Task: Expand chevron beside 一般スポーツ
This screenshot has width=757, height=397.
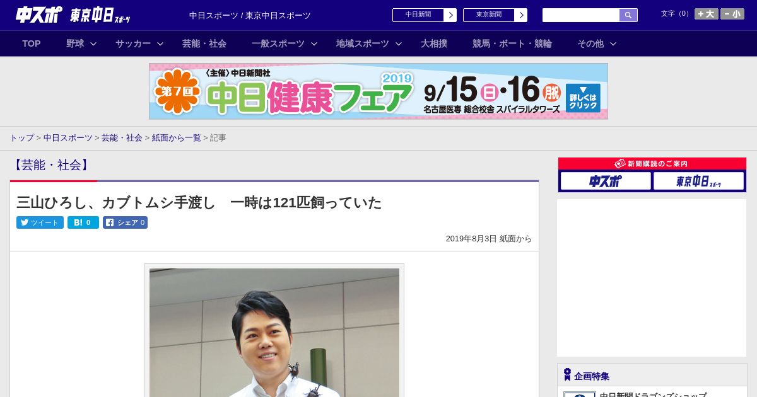Action: click(x=314, y=44)
